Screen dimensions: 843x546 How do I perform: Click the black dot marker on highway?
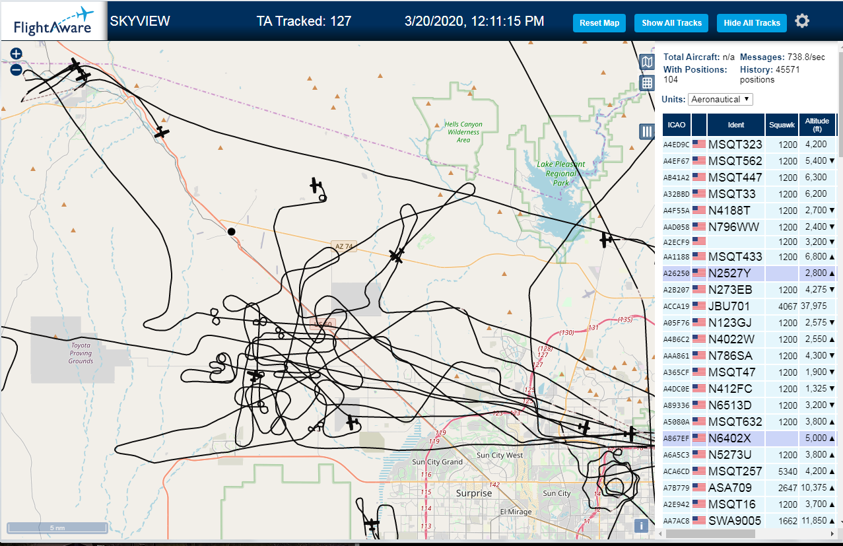coord(231,231)
